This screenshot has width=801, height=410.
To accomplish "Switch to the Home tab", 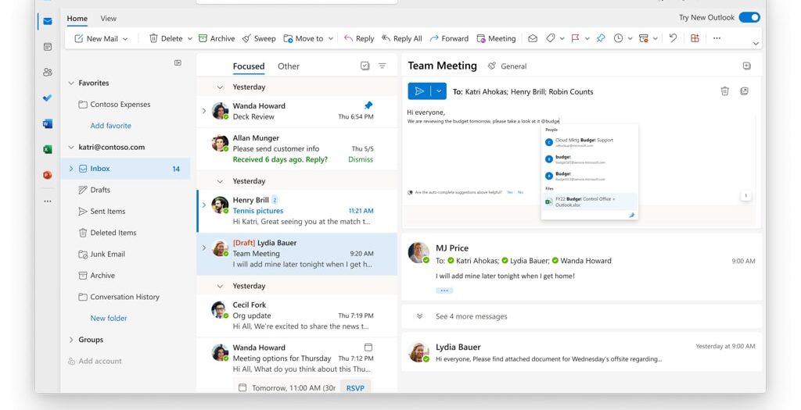I will pyautogui.click(x=77, y=19).
